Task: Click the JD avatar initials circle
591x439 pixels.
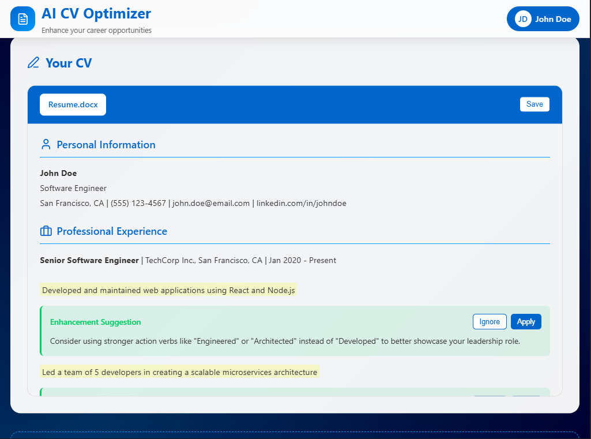Action: pos(522,18)
